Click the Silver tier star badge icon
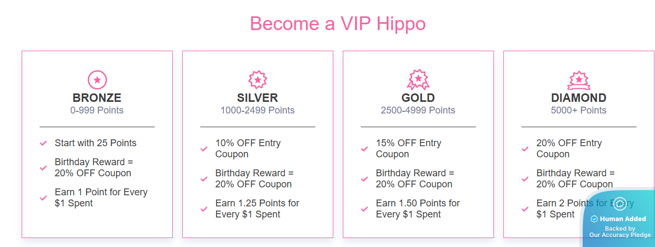This screenshot has height=247, width=655. (x=258, y=80)
